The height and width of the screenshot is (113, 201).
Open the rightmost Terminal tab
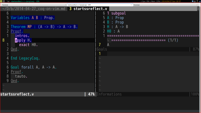[x=166, y=5]
